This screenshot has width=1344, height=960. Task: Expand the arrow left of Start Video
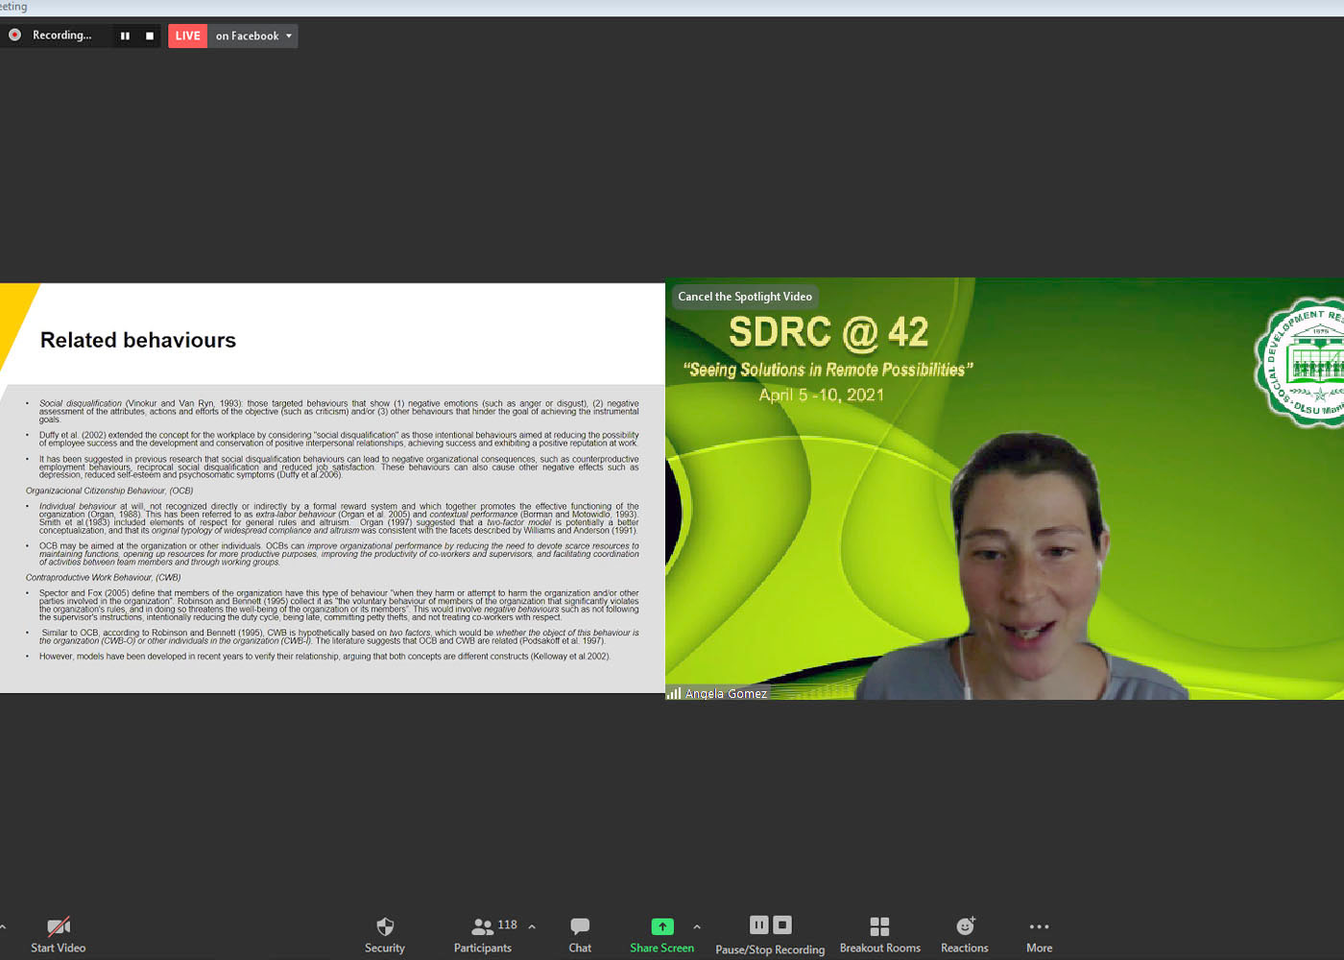4,927
